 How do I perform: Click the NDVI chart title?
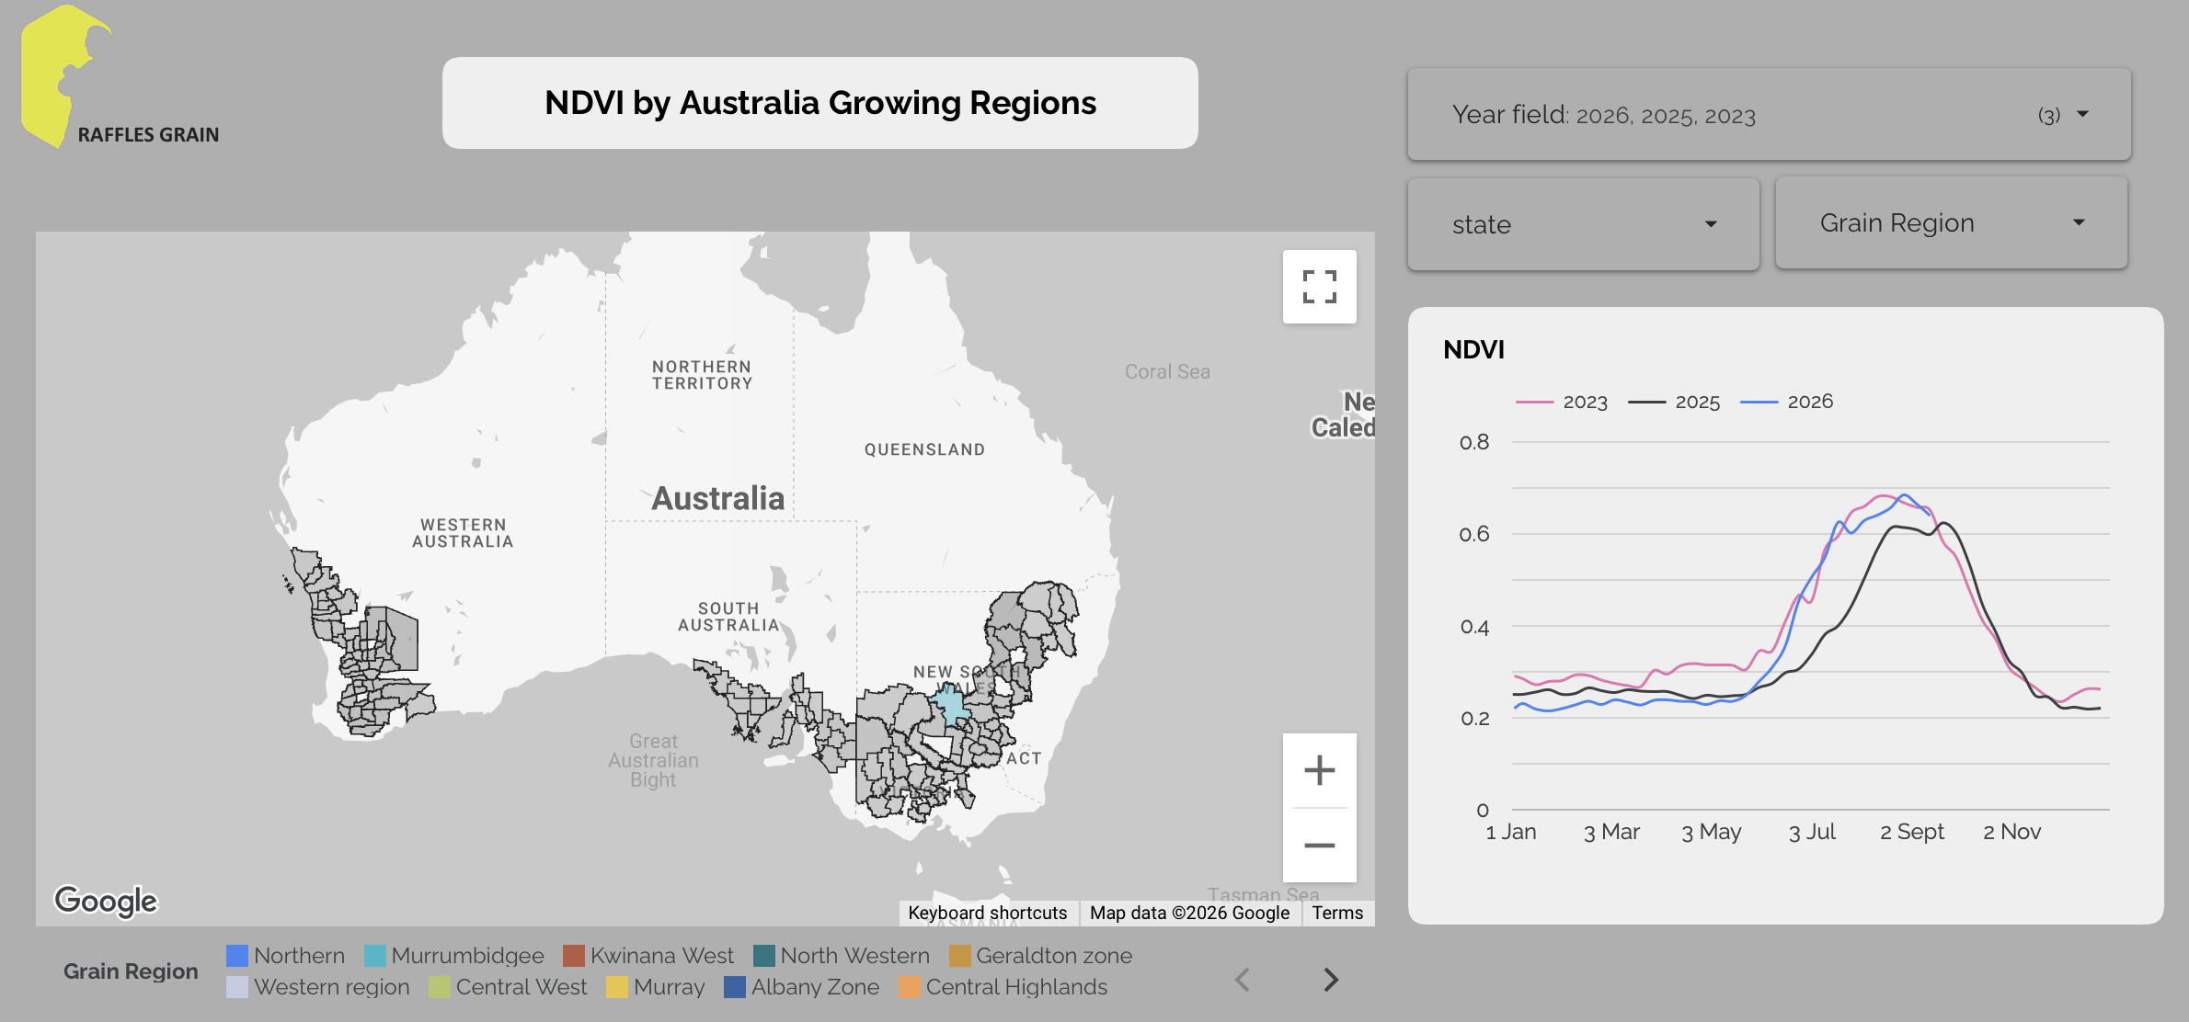pyautogui.click(x=1473, y=350)
